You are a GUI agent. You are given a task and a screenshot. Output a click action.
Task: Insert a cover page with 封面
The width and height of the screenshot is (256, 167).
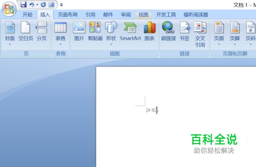tap(10, 31)
